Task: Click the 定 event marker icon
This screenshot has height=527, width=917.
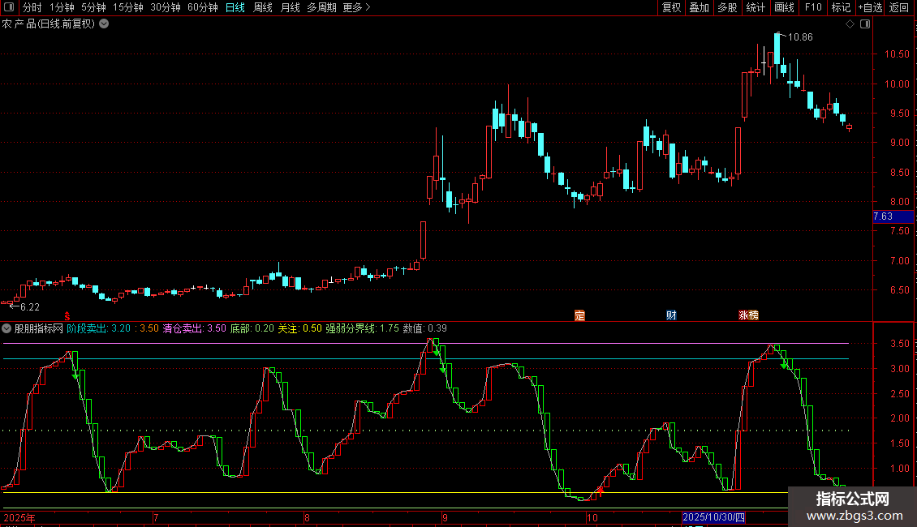Action: pos(579,315)
